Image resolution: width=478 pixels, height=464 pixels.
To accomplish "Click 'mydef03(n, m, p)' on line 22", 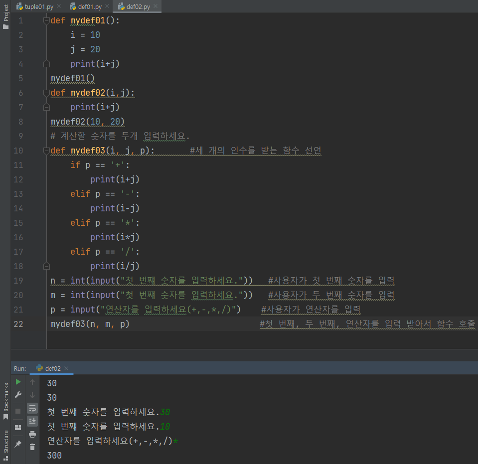I will pos(90,324).
